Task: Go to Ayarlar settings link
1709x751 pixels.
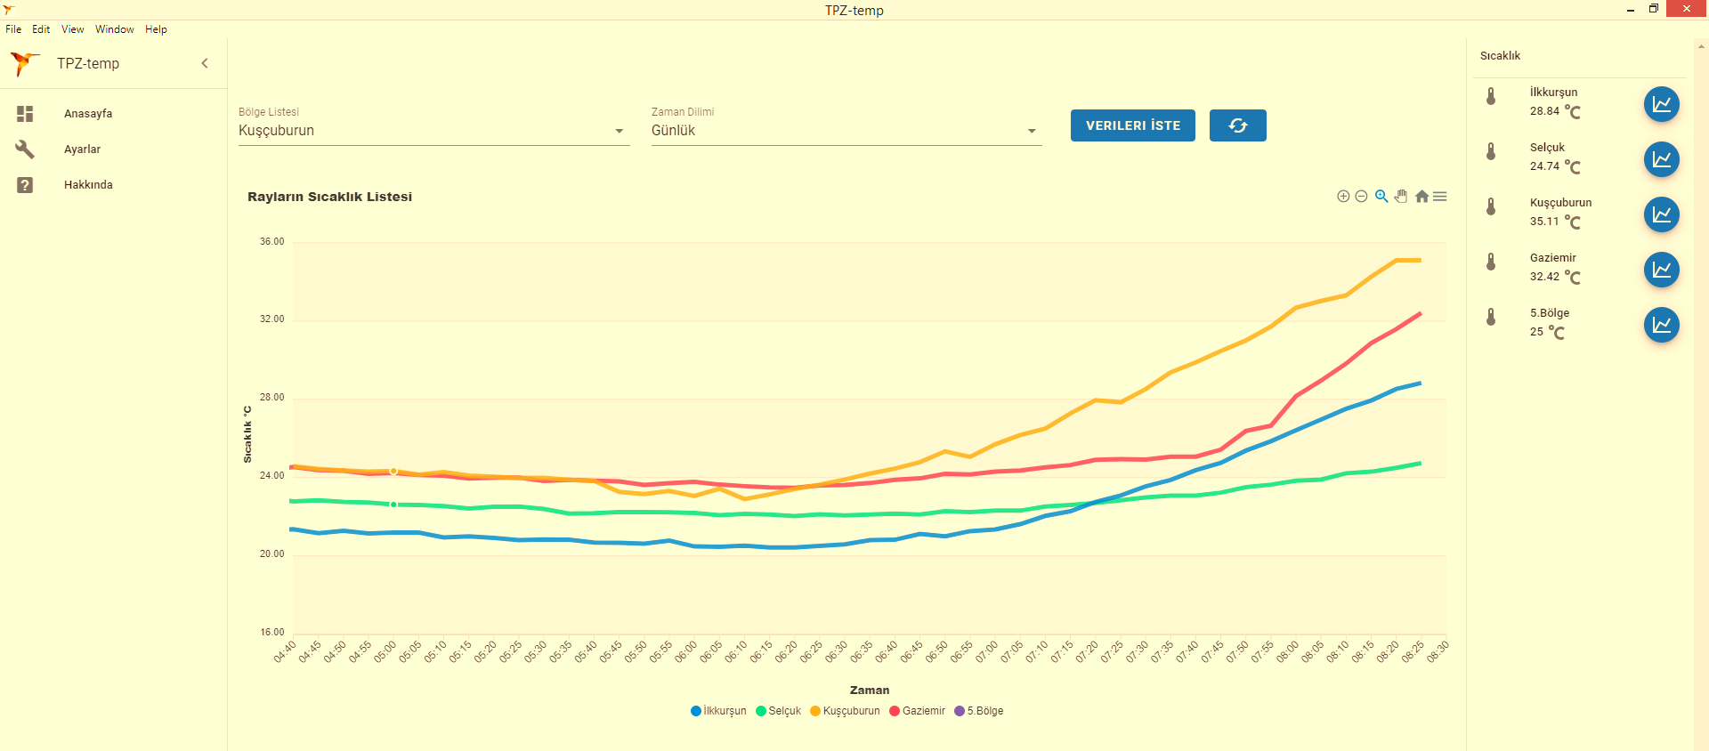Action: point(82,149)
